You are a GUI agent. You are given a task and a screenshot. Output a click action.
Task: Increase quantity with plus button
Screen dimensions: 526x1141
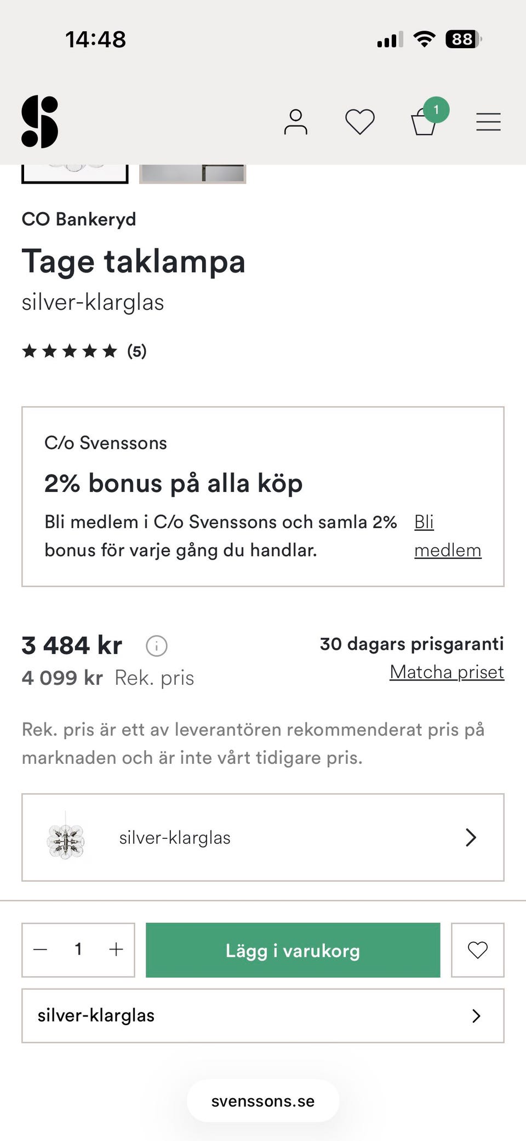coord(116,950)
